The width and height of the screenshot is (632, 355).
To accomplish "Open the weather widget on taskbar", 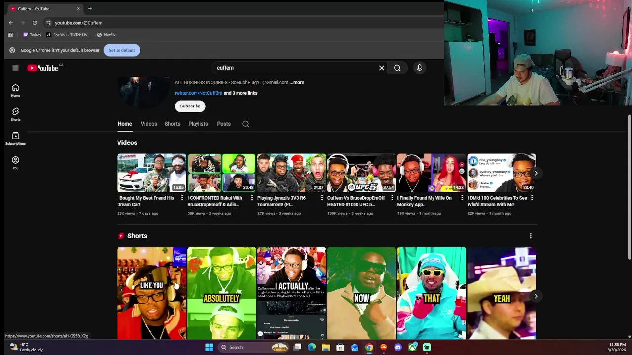I will pyautogui.click(x=26, y=347).
